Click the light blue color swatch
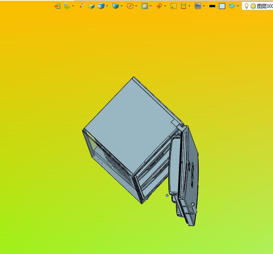The width and height of the screenshot is (273, 254). tap(222, 6)
